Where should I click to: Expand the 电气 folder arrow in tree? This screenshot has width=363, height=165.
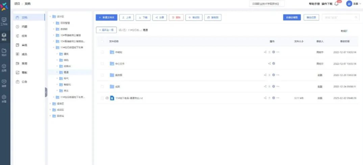(57, 78)
